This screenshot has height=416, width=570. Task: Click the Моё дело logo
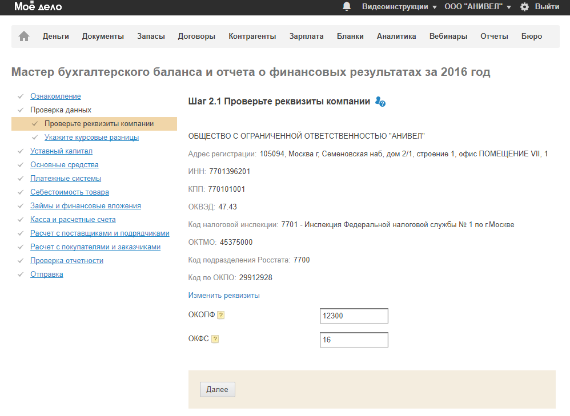(x=38, y=7)
